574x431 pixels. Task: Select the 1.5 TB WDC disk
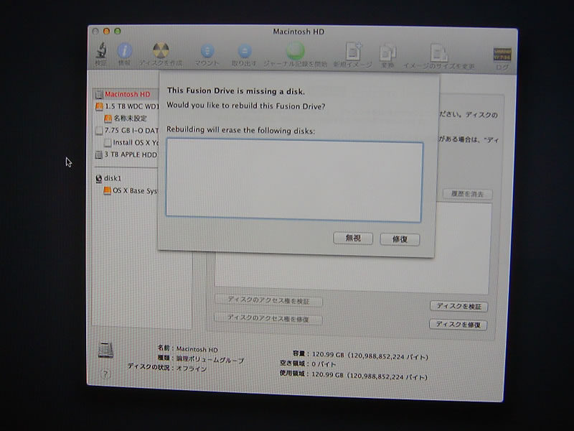point(126,106)
